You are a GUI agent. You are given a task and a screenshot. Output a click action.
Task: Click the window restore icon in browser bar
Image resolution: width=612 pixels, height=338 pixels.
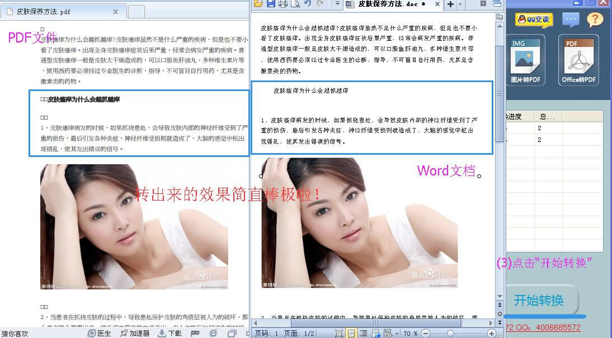coord(232,334)
